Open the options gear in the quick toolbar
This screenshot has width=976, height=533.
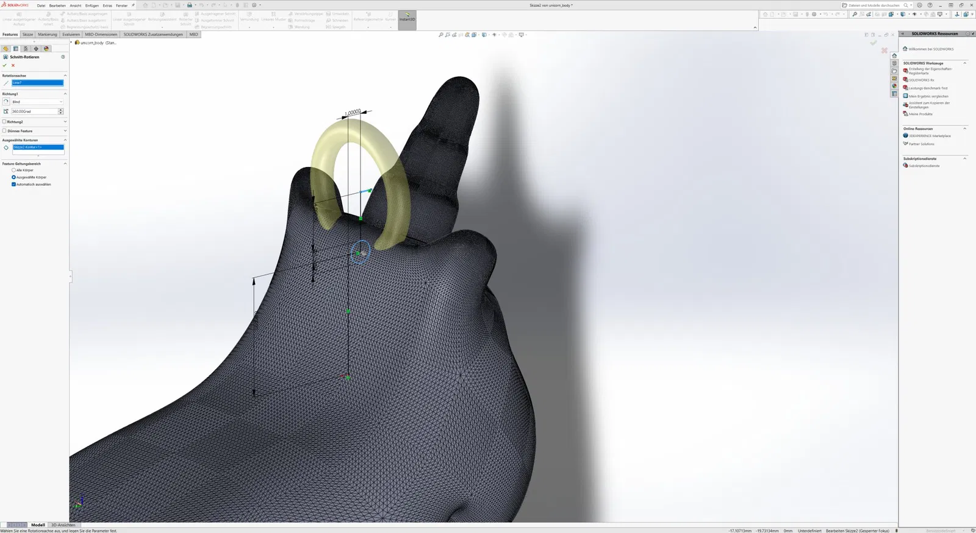coord(254,5)
